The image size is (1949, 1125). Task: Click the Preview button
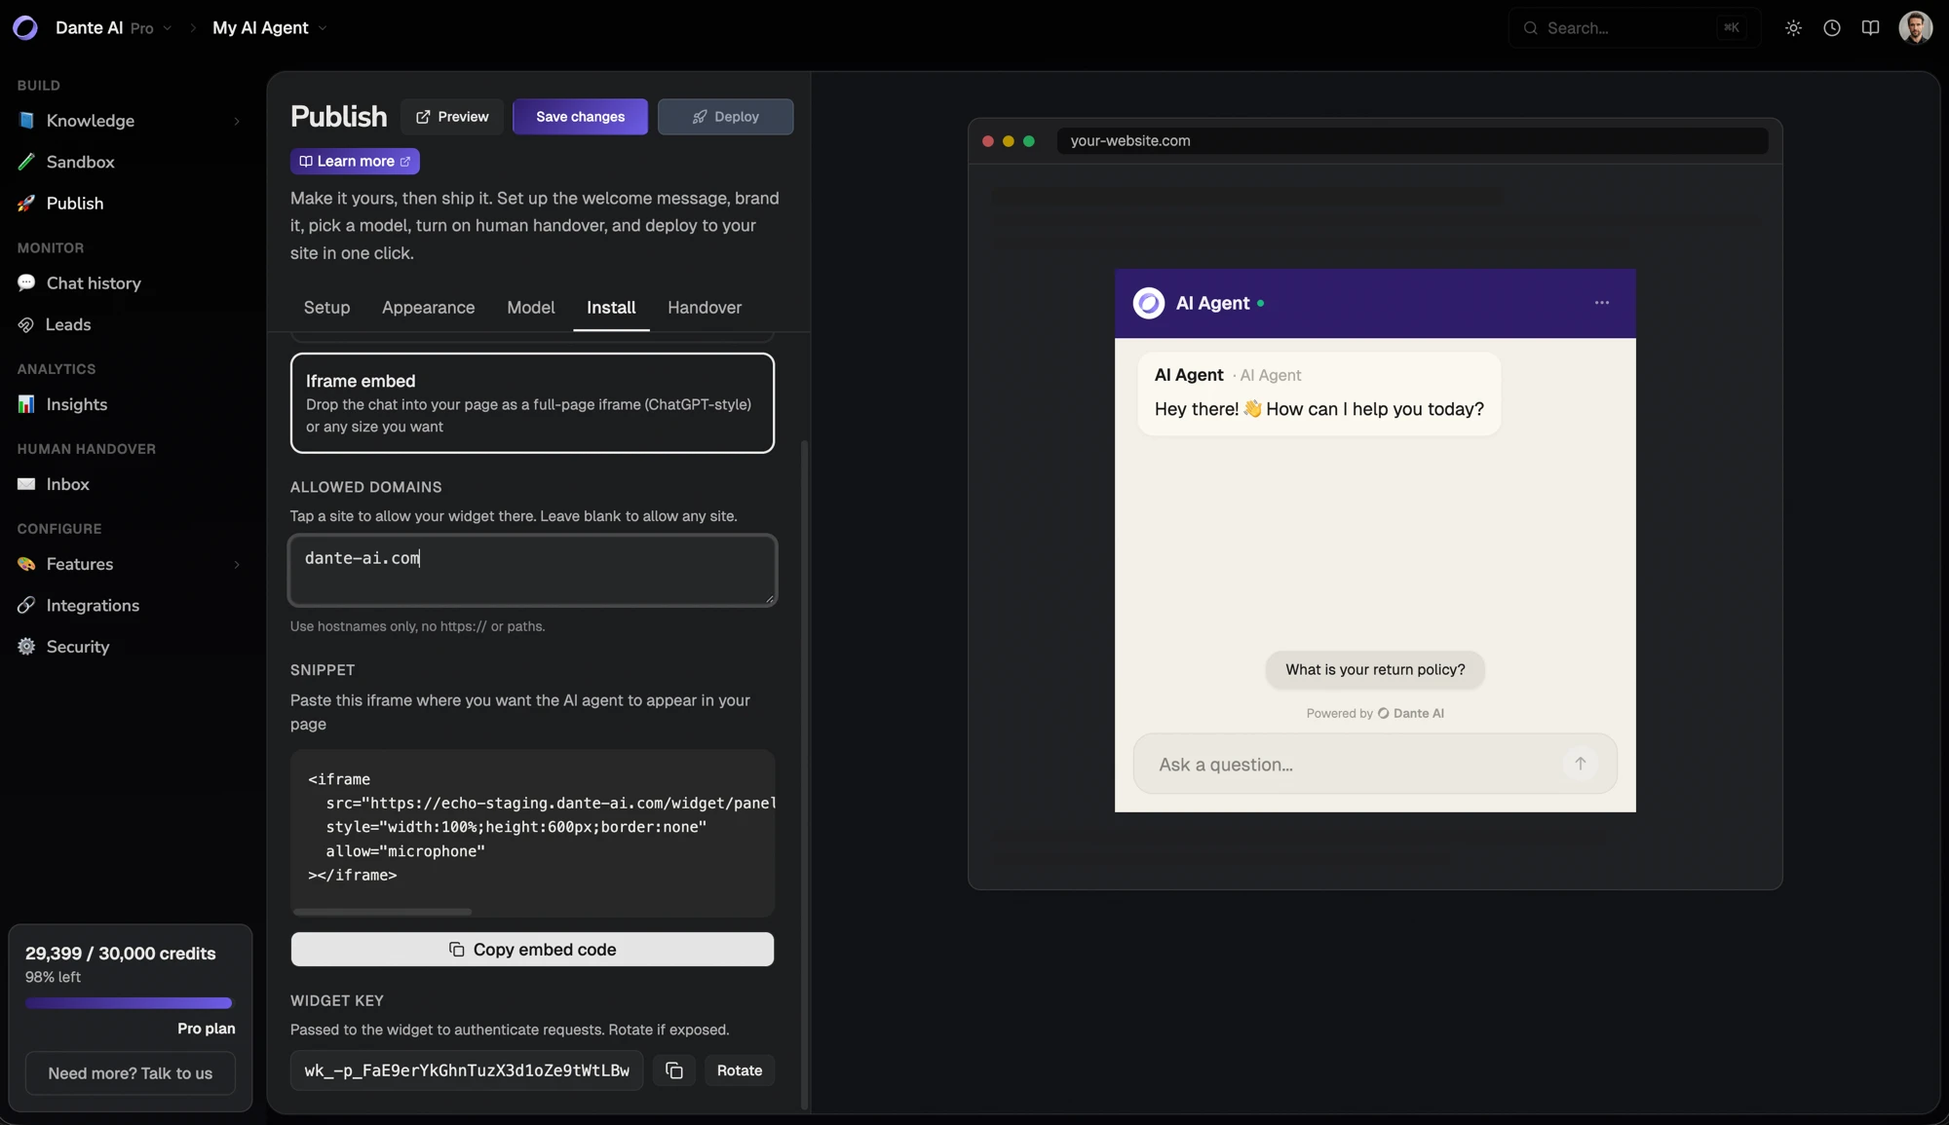click(452, 117)
